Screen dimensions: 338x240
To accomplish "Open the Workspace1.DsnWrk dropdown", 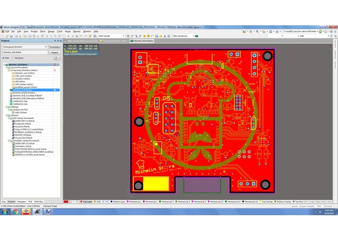I will (x=46, y=47).
